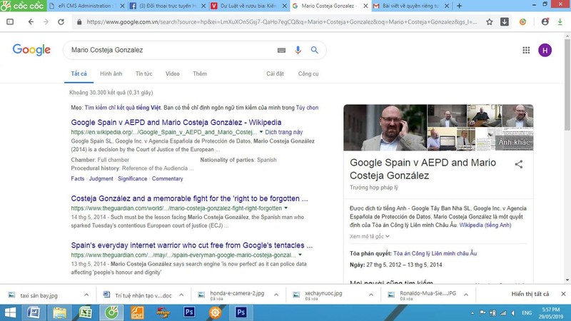Open options for Ronaldo-Mua-Sie JPG download

click(466, 295)
